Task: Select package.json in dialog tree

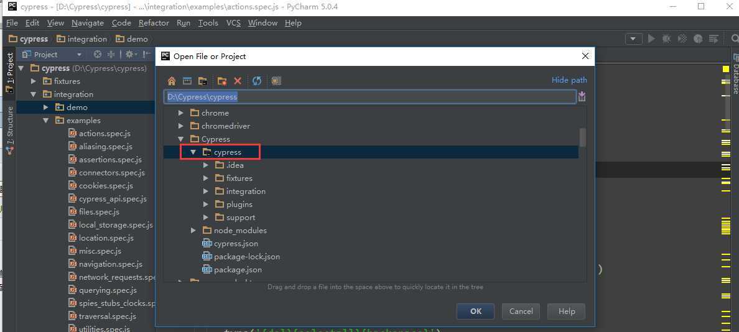Action: [232, 270]
